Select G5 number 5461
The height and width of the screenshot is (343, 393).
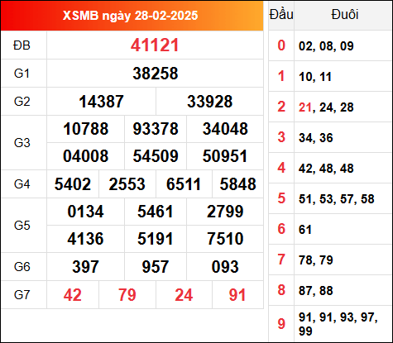coord(156,212)
